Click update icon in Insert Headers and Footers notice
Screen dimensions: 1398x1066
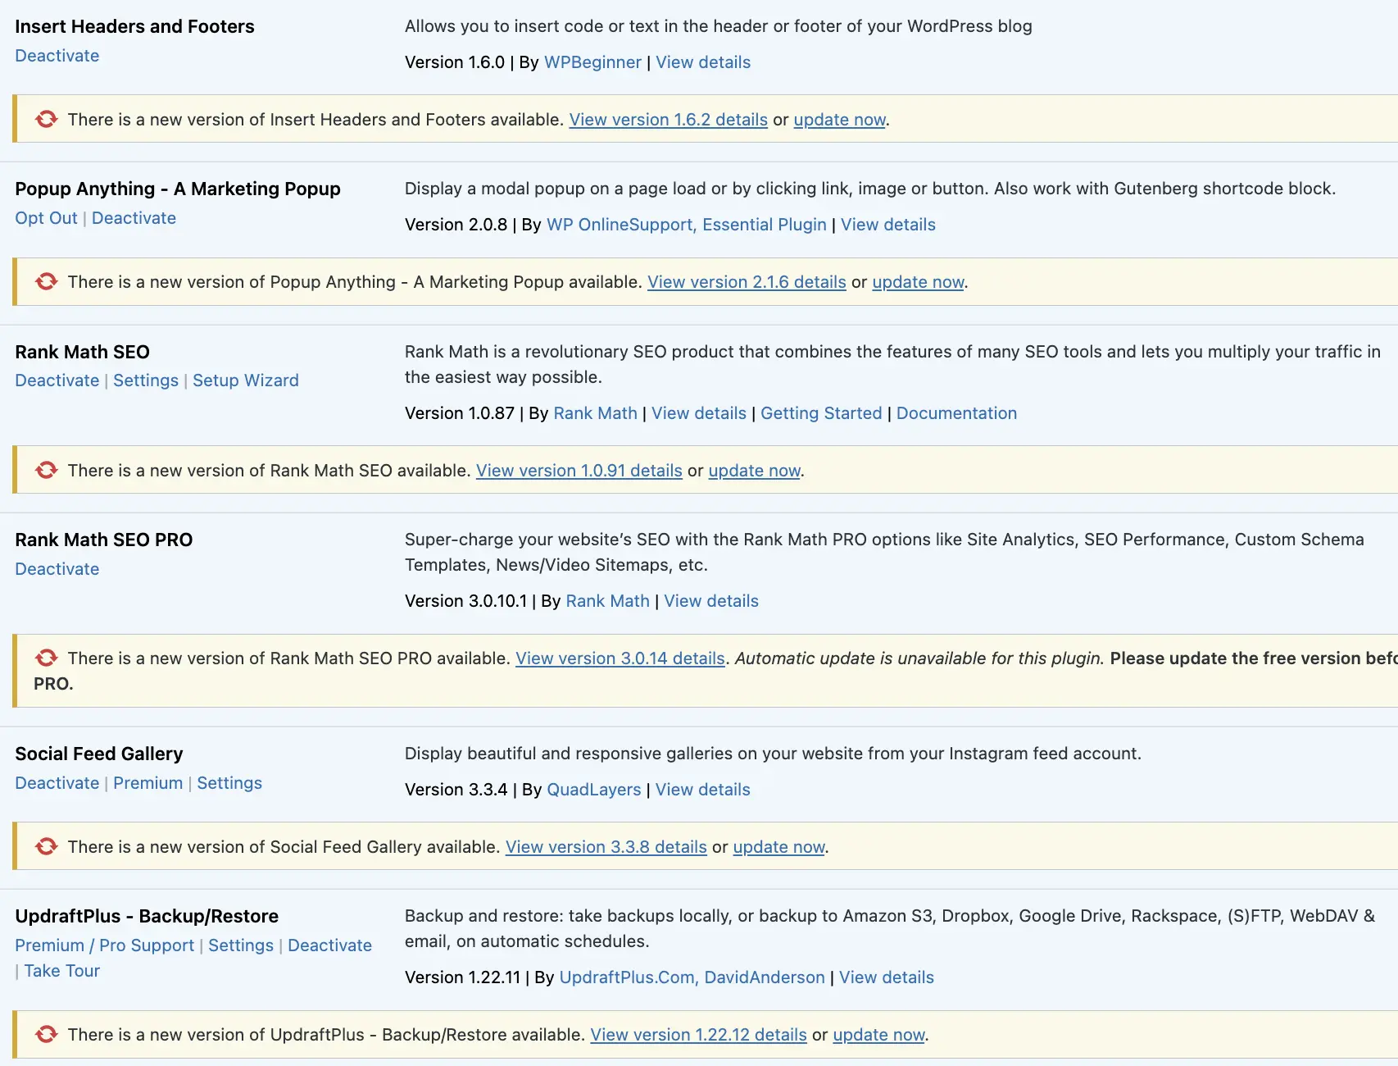point(47,120)
